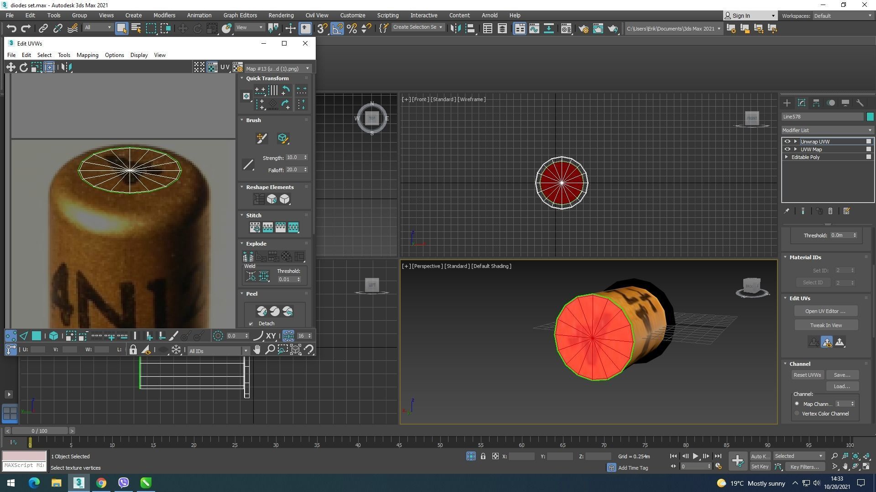The image size is (876, 492).
Task: Click the Reset UVWs button
Action: click(x=807, y=375)
